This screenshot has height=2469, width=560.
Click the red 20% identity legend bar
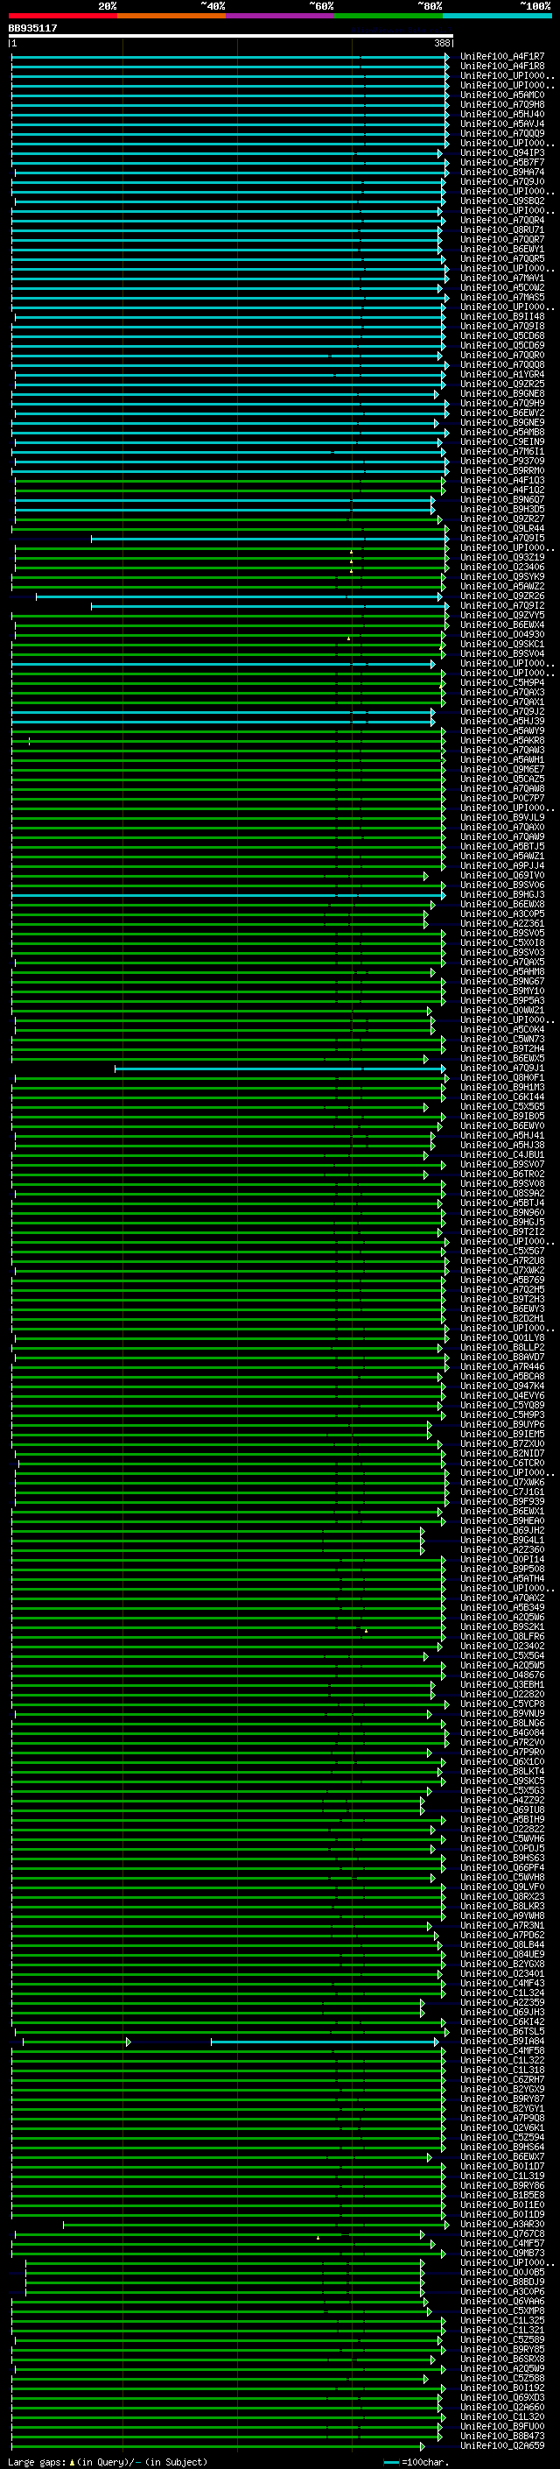click(63, 16)
